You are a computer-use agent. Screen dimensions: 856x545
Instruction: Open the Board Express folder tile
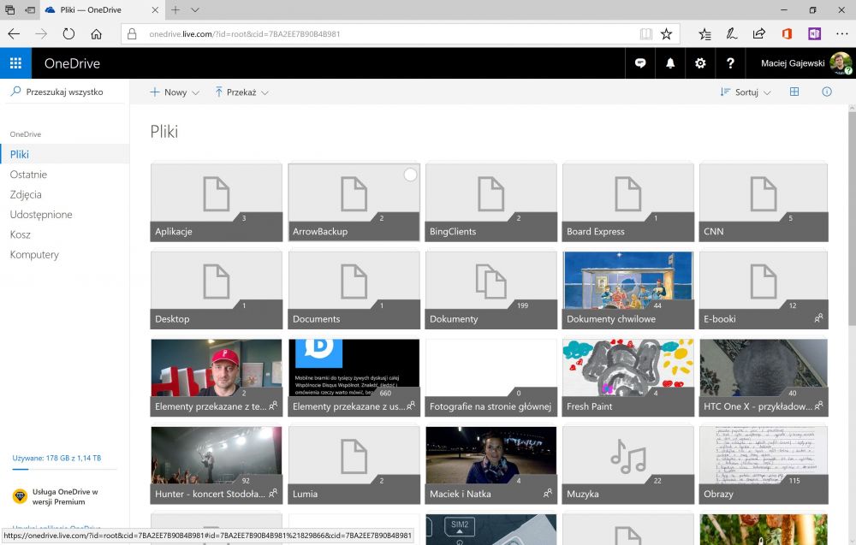(x=627, y=203)
